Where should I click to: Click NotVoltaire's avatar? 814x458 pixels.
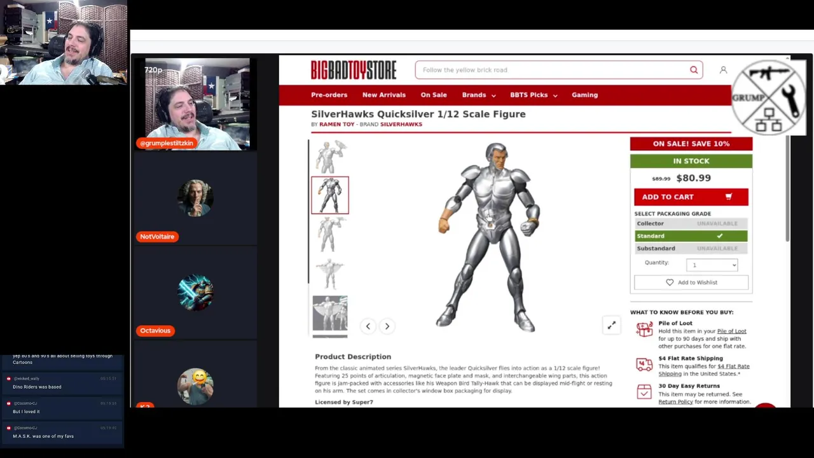pos(195,198)
